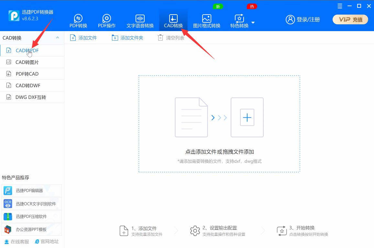Click the 点击转换按钮开始转换 hint text
The image size is (374, 248).
[309, 234]
